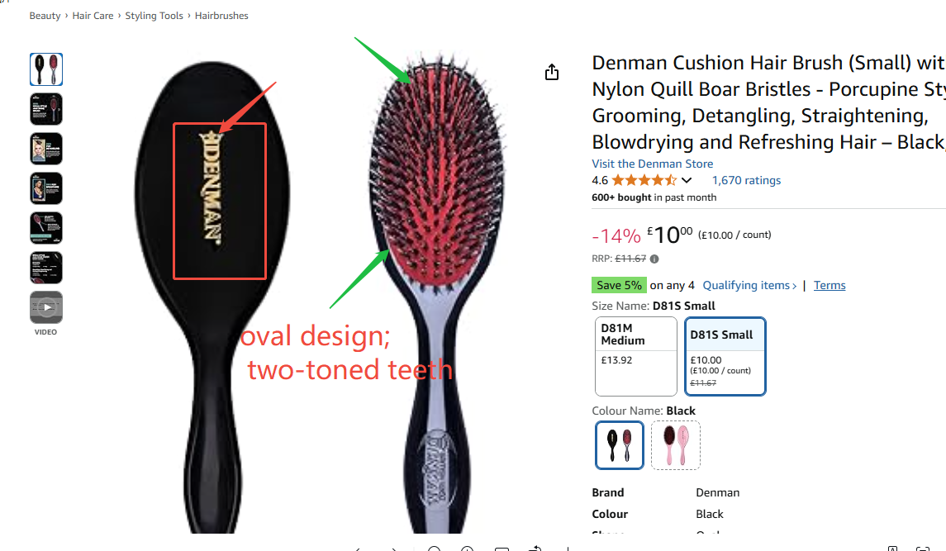Select the first product image thumbnail
This screenshot has width=946, height=551.
tap(45, 69)
